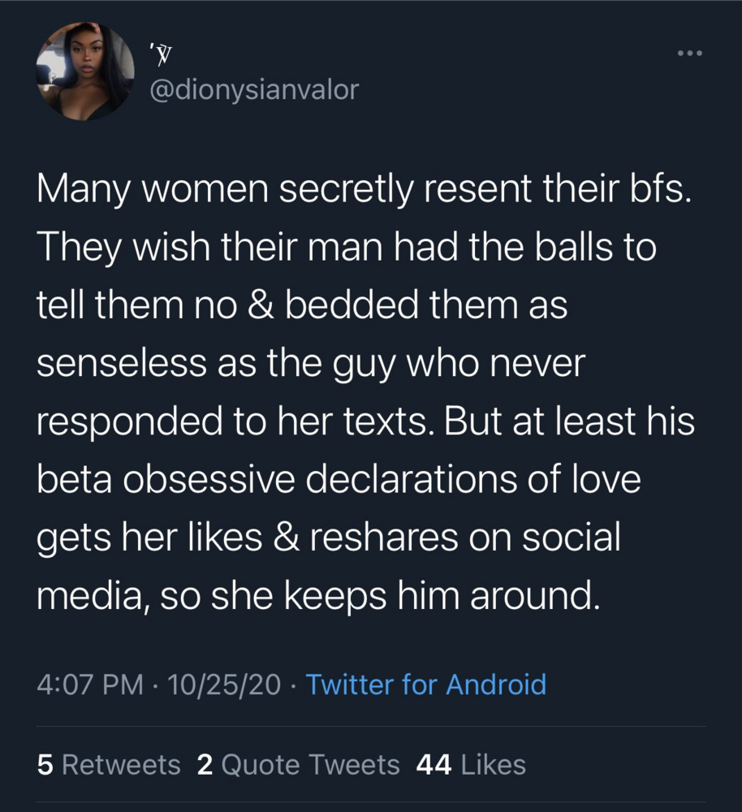Open the stylized V display name
Image resolution: width=742 pixels, height=812 pixels.
[162, 54]
